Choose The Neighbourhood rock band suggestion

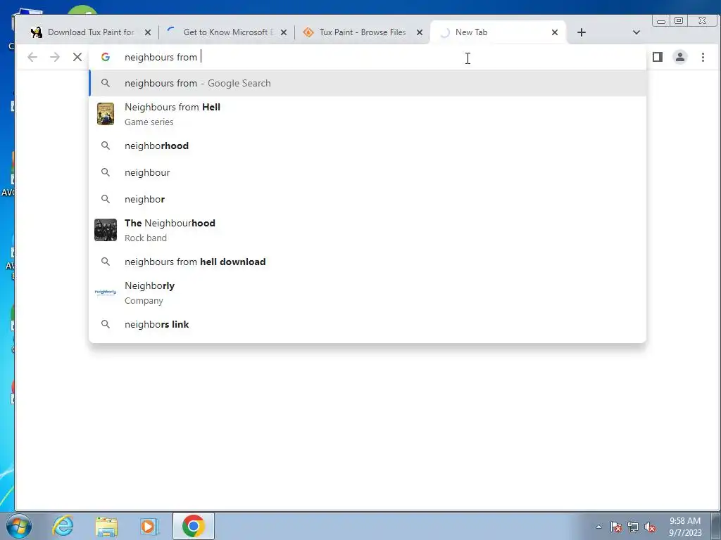[x=368, y=230]
